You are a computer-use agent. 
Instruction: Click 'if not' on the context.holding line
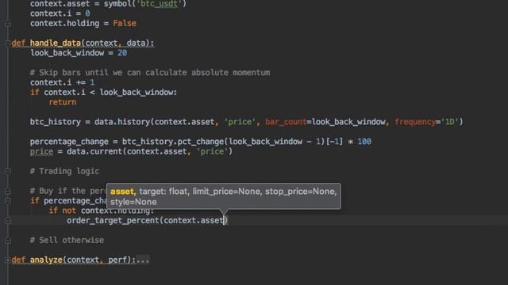coord(62,211)
